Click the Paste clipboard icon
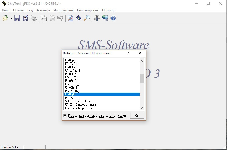The image size is (227, 150). coord(52,18)
